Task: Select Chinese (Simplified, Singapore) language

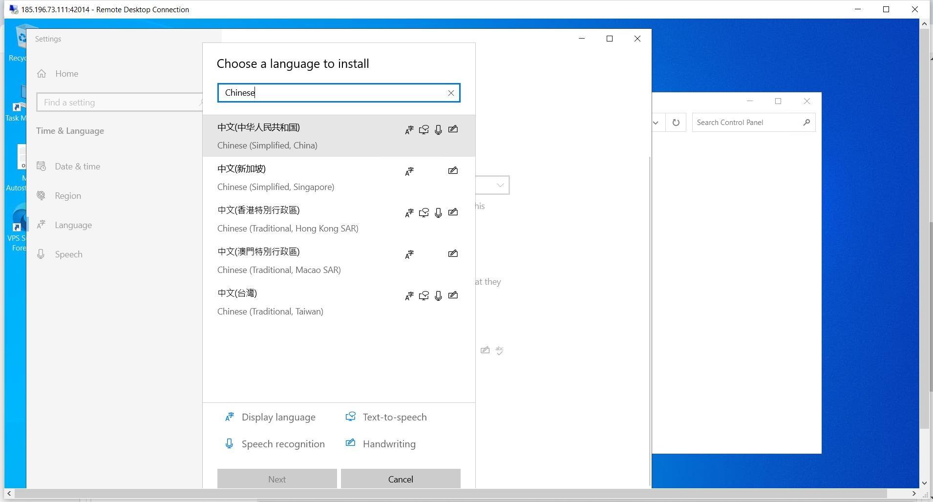Action: tap(339, 178)
